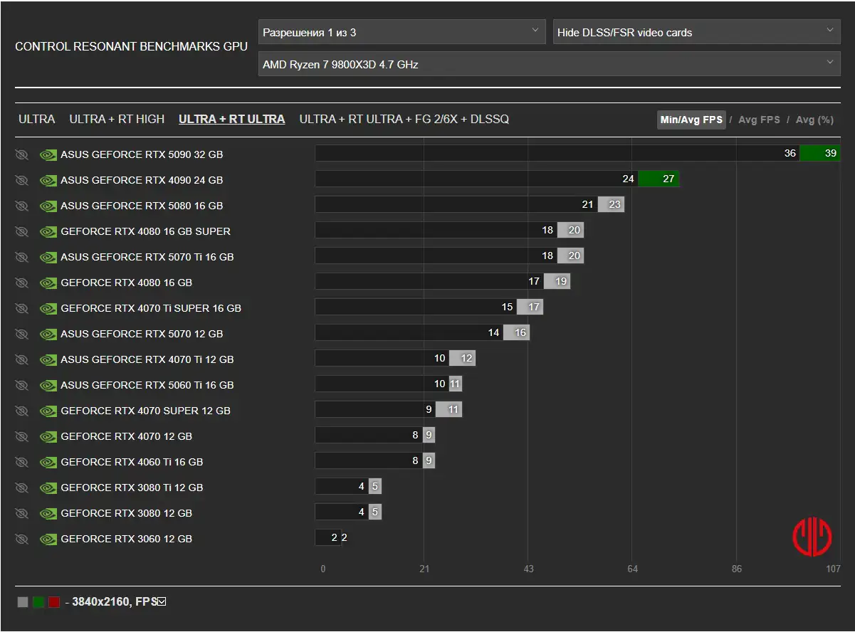Hide the GeForce RTX 4080 16 GB row
This screenshot has width=855, height=632.
point(21,283)
